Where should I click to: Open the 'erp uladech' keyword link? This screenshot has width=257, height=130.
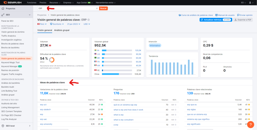[x=45, y=109]
